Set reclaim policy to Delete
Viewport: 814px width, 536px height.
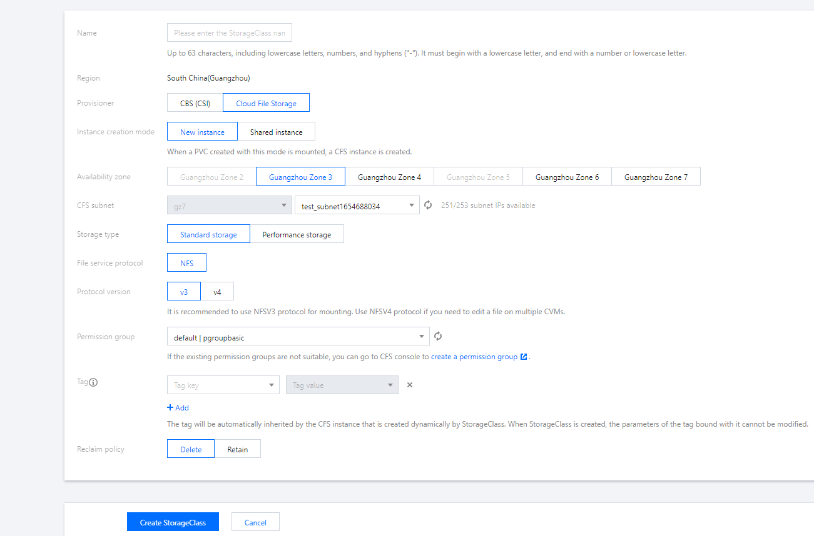[191, 449]
